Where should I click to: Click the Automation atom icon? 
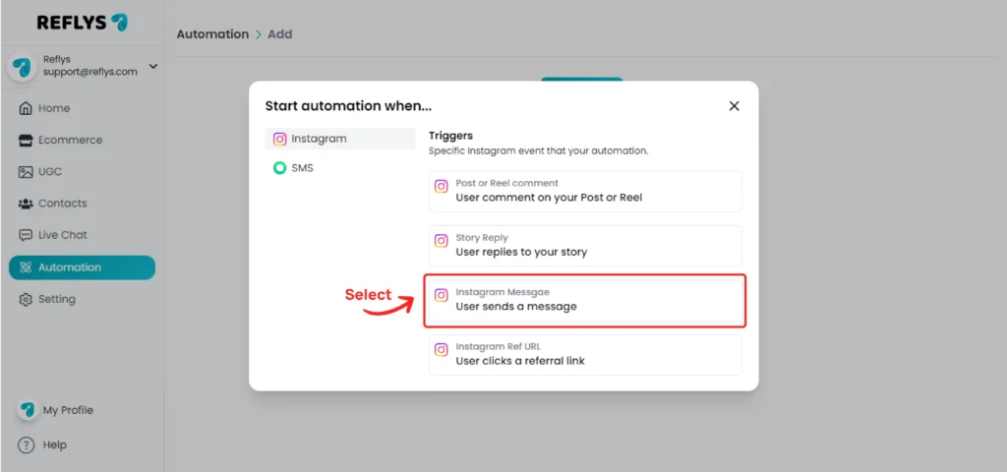tap(25, 267)
